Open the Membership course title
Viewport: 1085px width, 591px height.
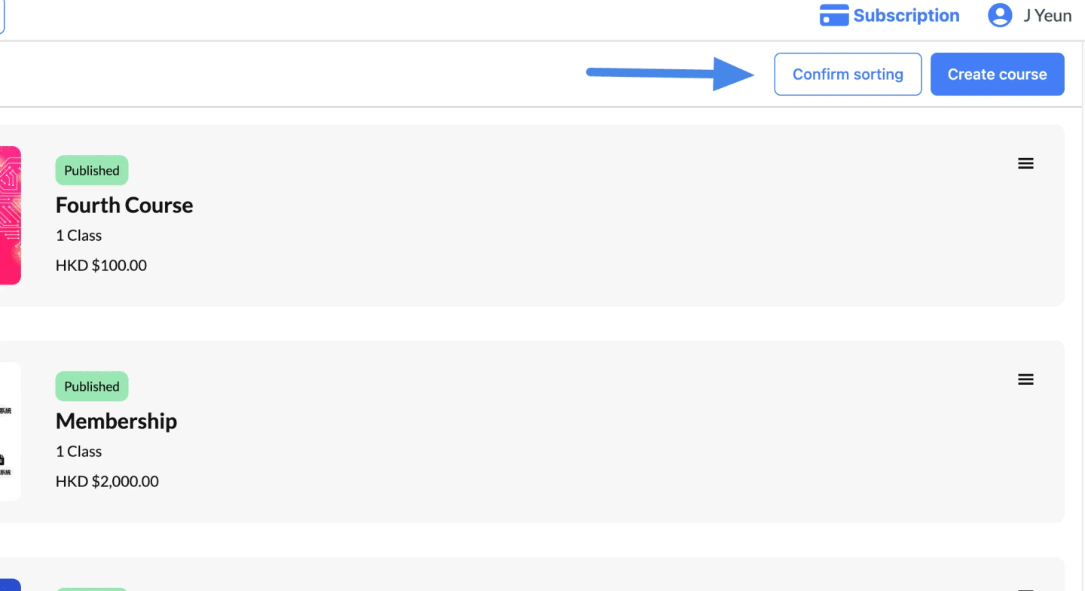pos(116,422)
